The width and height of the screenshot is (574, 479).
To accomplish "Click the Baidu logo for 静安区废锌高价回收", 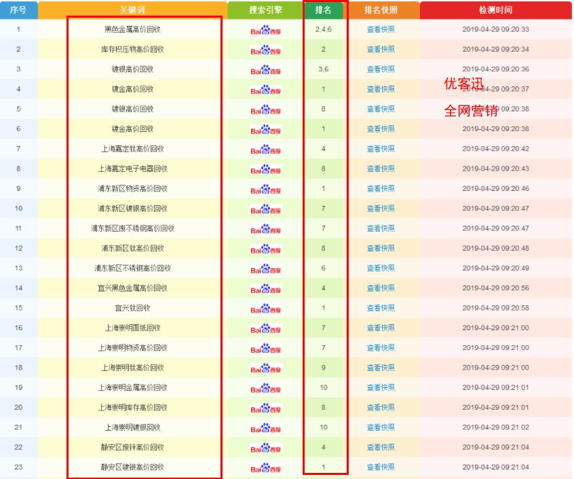I will pyautogui.click(x=265, y=448).
